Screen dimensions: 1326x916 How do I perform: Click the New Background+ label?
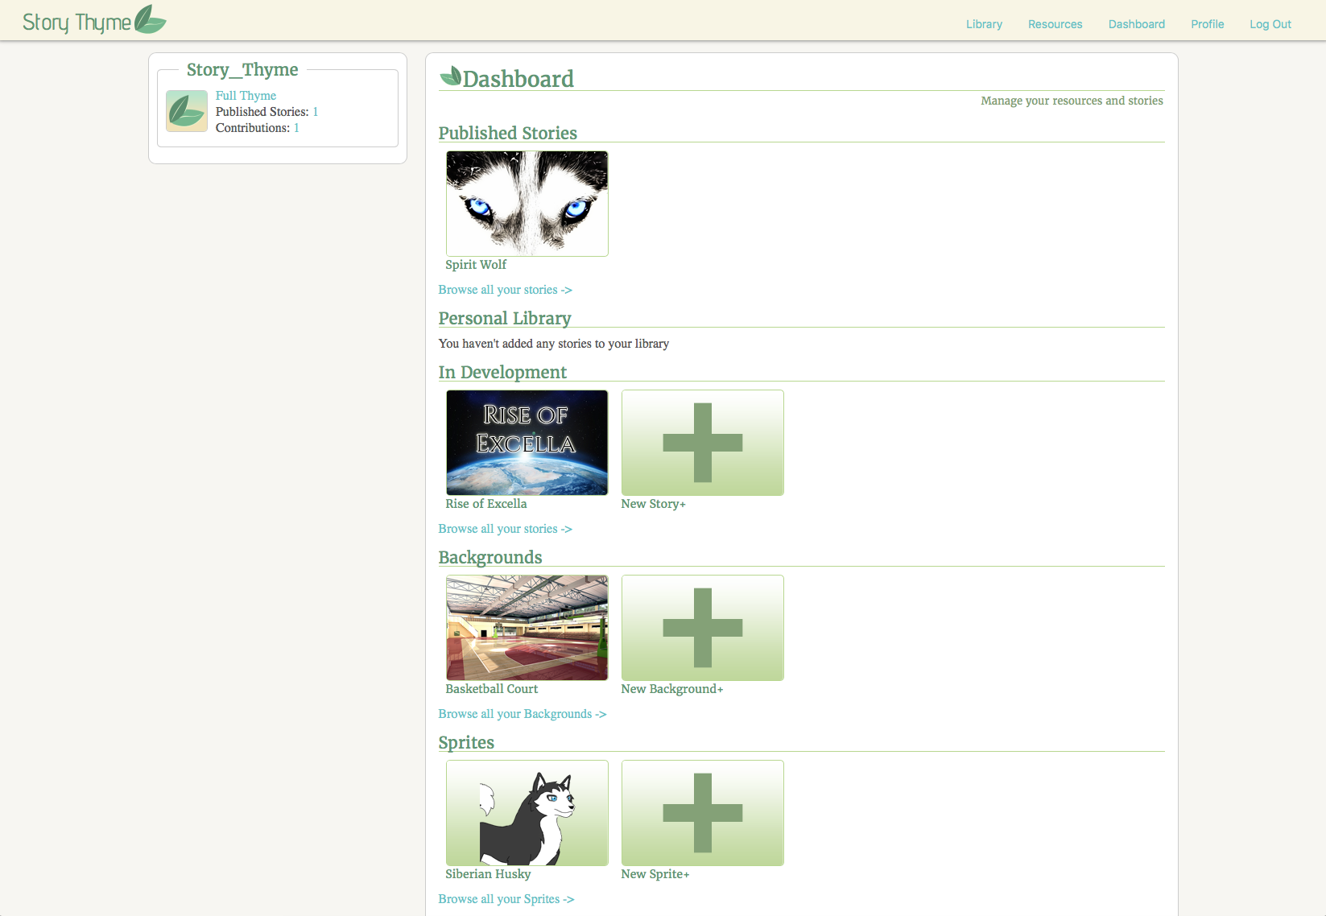tap(672, 689)
